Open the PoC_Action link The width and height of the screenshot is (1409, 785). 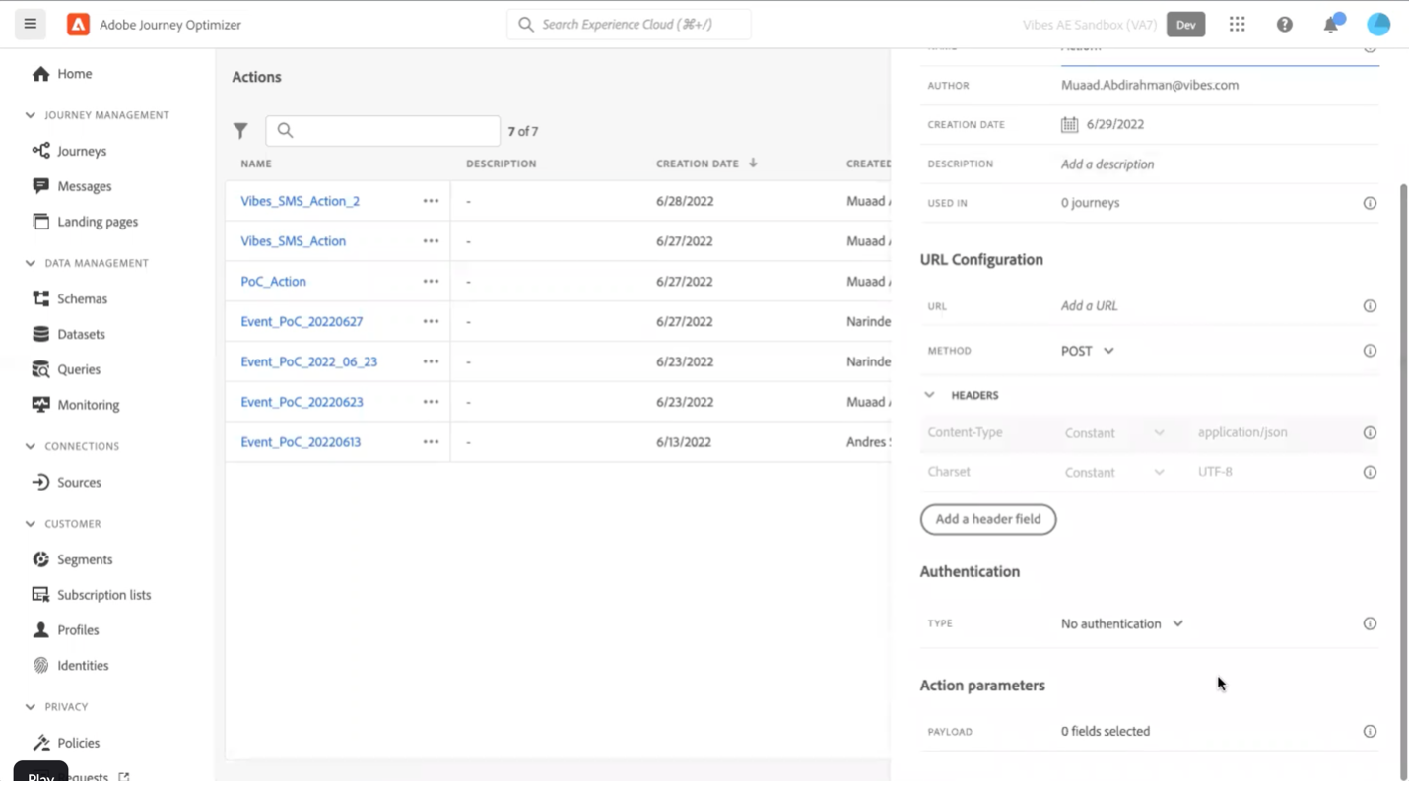click(274, 282)
